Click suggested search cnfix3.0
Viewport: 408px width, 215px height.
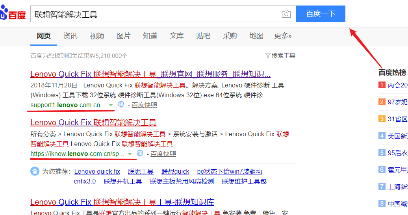point(85,181)
